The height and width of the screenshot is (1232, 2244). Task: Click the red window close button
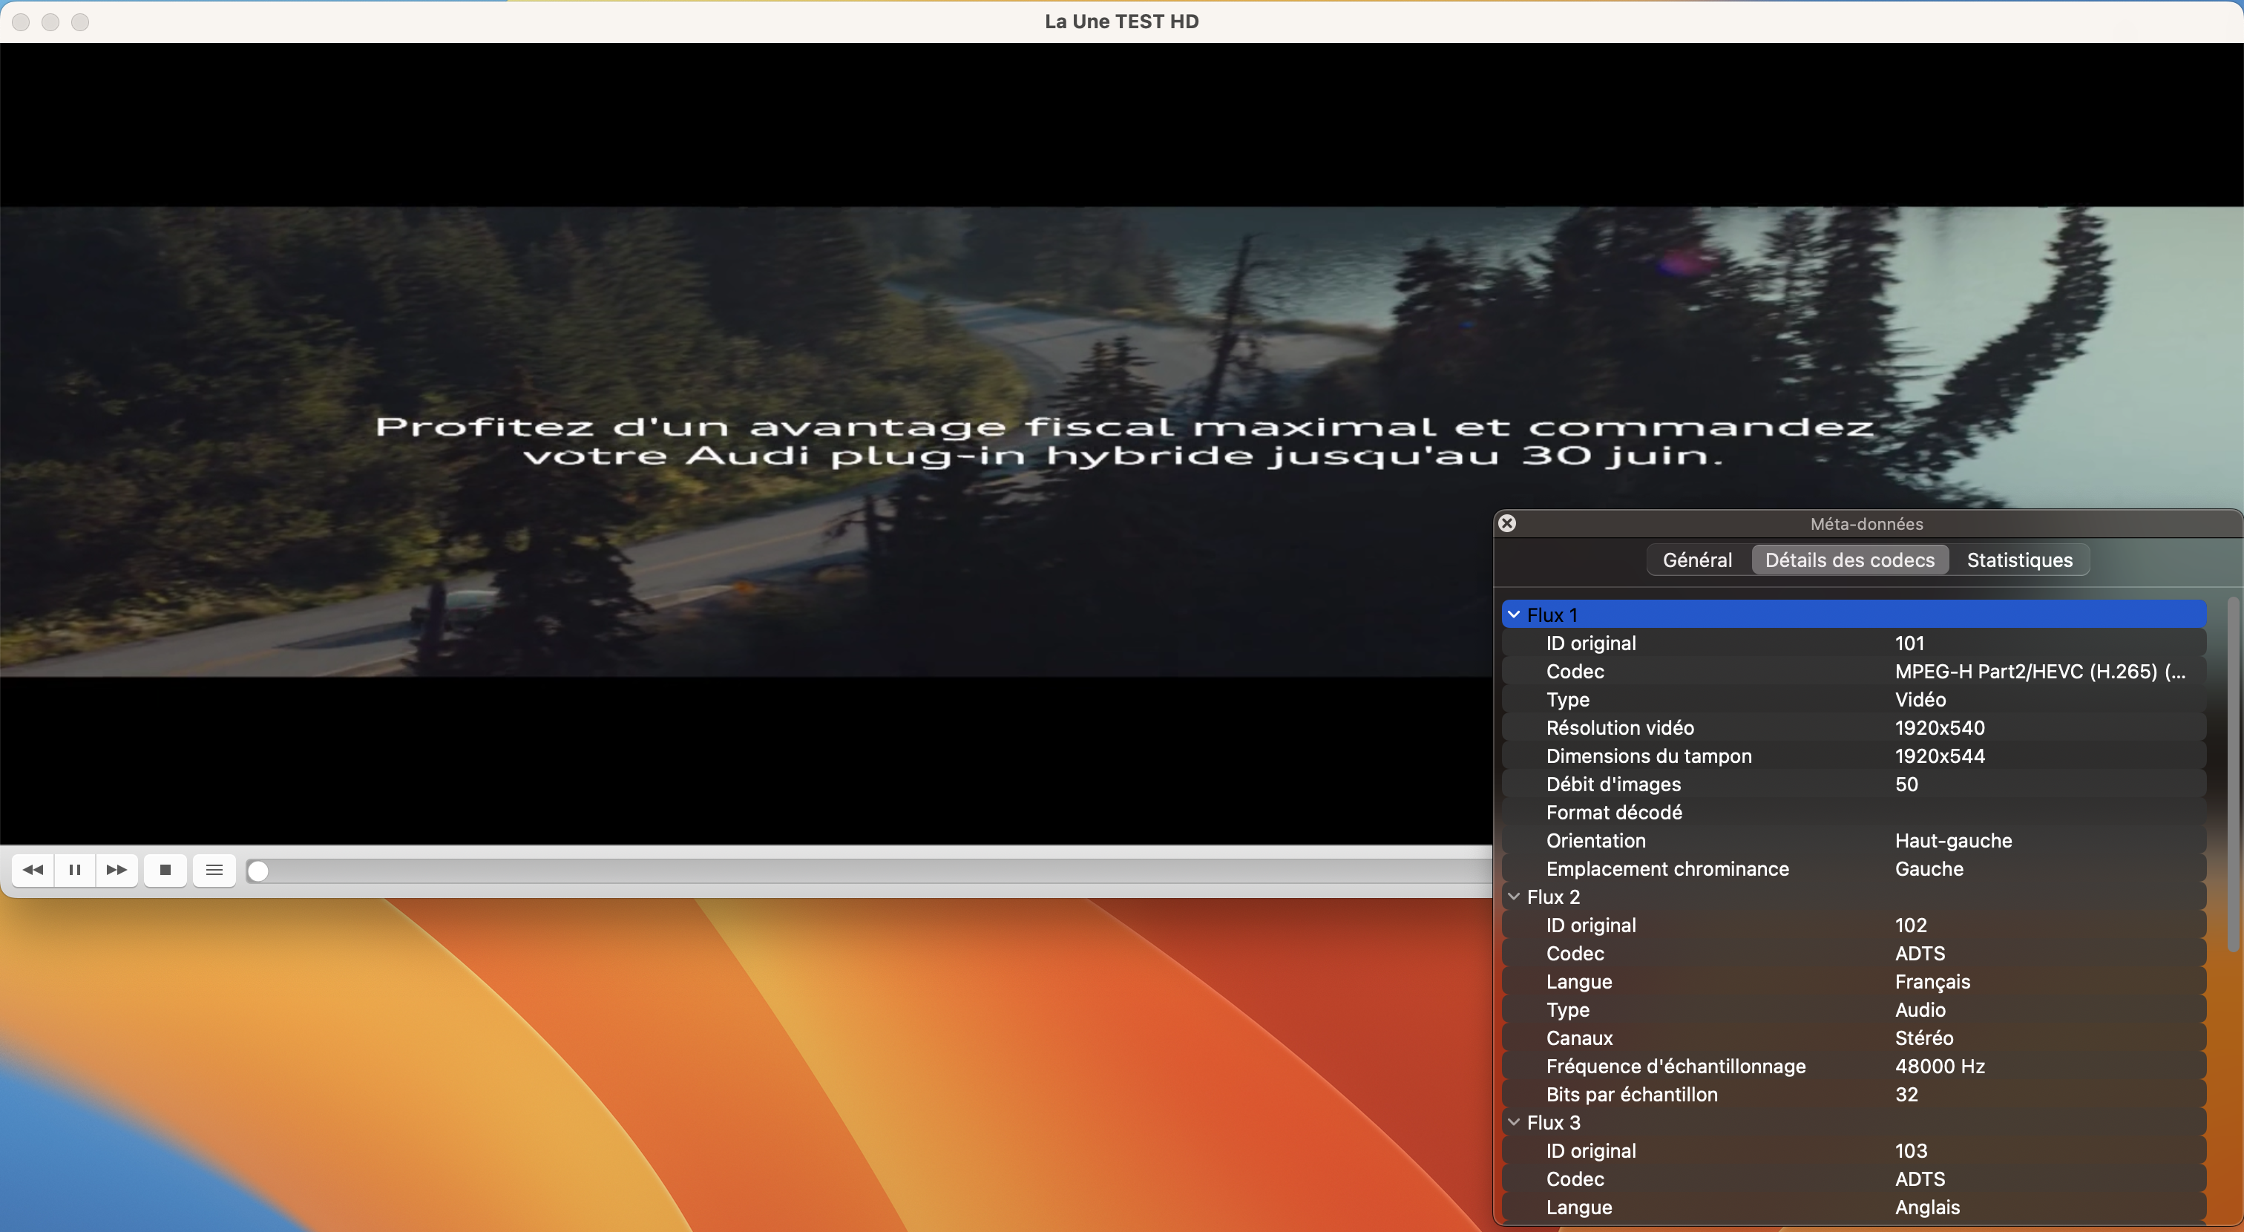tap(21, 22)
